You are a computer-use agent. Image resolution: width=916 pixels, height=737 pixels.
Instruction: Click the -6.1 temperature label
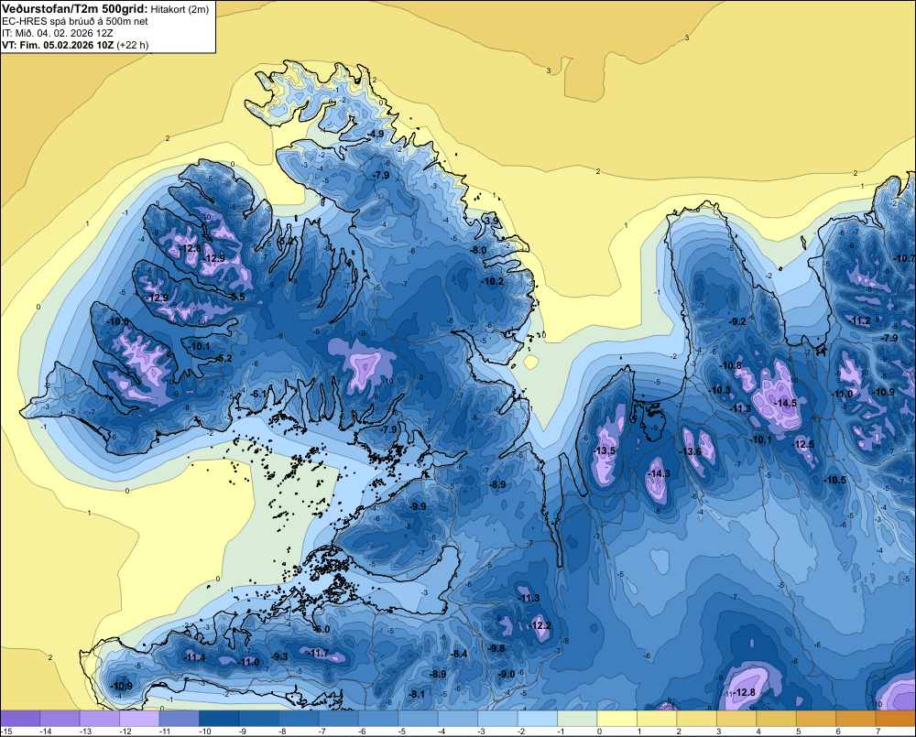pyautogui.click(x=257, y=395)
